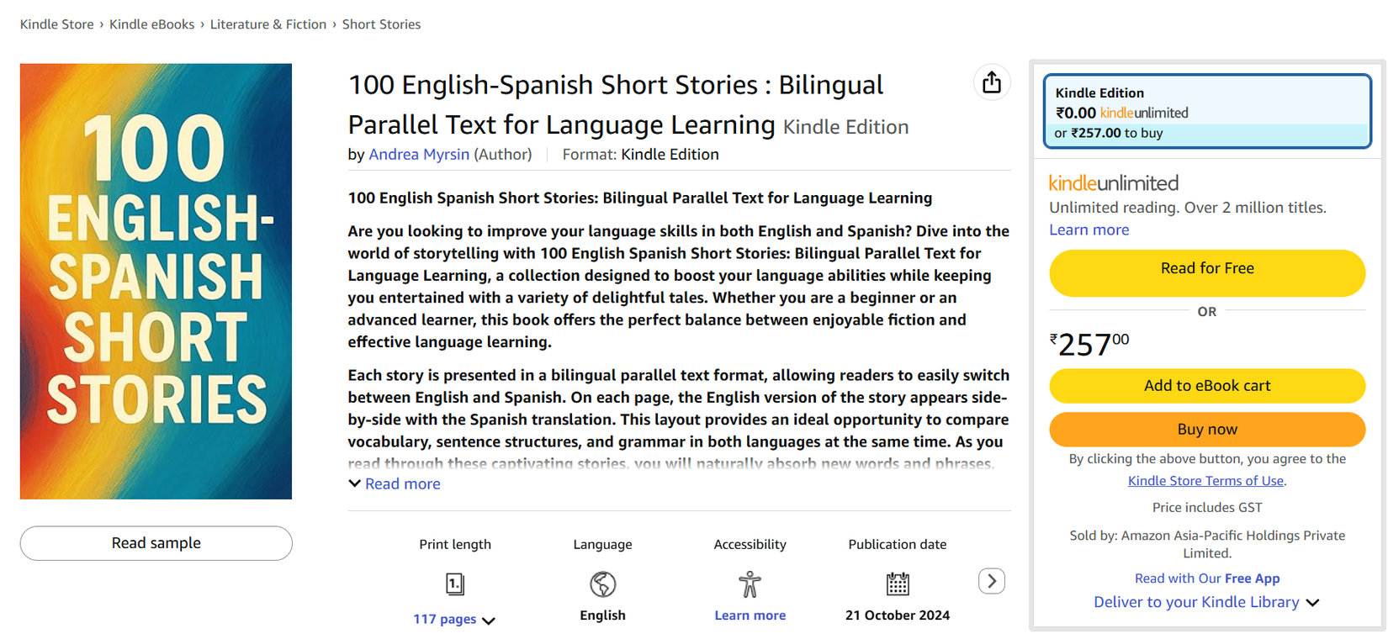Add the eBook to cart
This screenshot has width=1388, height=639.
[x=1206, y=385]
